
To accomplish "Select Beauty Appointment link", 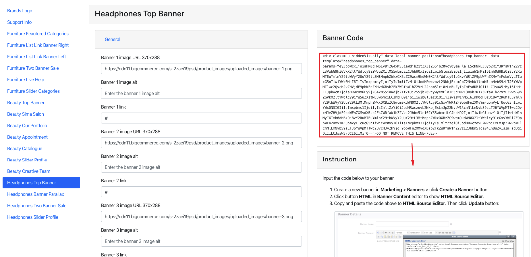I will 27,137.
